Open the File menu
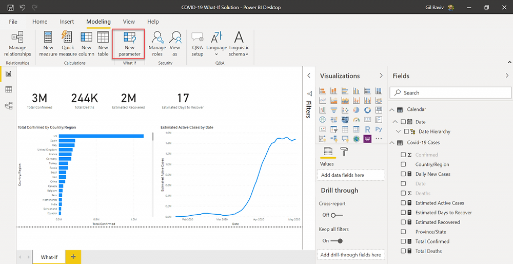This screenshot has height=264, width=513. (13, 22)
